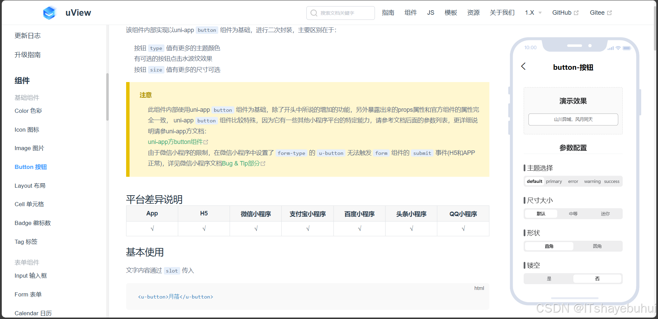
Task: Follow the Bug & Tip部分 link
Action: click(243, 163)
